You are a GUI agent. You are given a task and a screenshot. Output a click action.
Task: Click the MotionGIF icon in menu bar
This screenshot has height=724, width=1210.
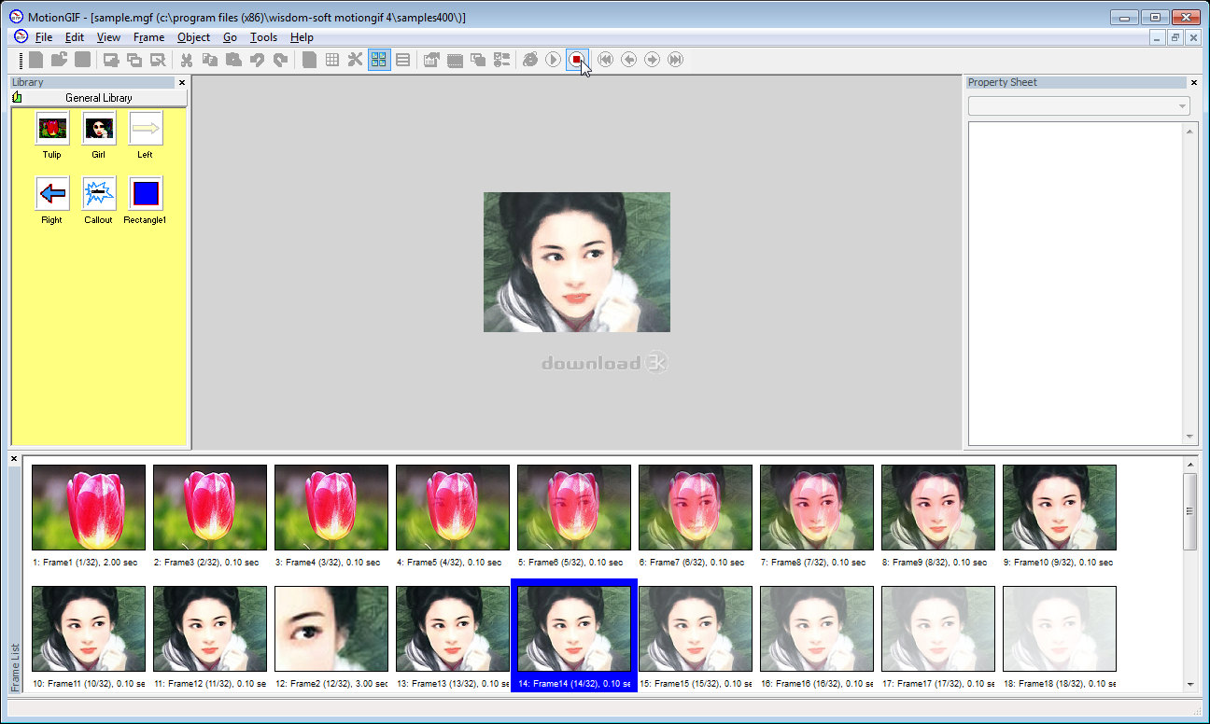20,36
